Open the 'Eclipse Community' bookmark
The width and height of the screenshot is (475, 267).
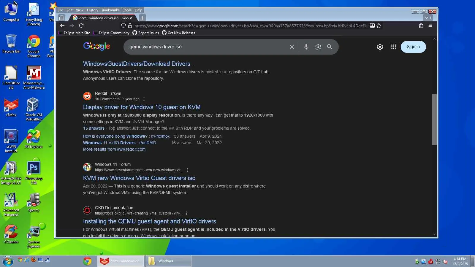pos(111,33)
